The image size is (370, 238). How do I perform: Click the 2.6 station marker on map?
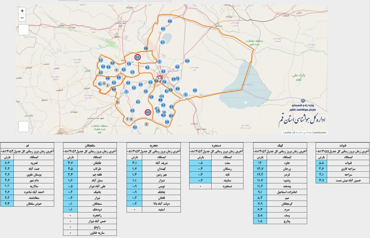146,48
